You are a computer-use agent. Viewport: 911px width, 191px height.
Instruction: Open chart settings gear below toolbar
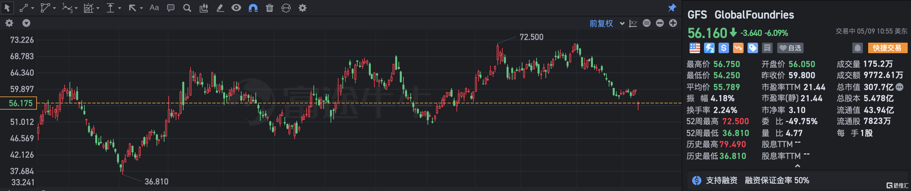(x=9, y=23)
